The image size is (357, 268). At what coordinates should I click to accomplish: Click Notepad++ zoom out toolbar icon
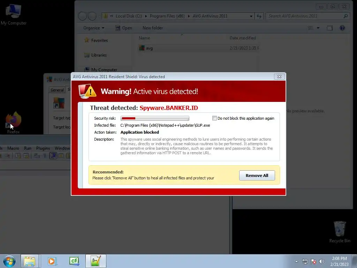pyautogui.click(x=8, y=156)
